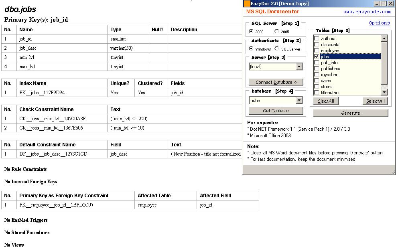Click the orange EazyDoc title bar icon

click(x=246, y=4)
